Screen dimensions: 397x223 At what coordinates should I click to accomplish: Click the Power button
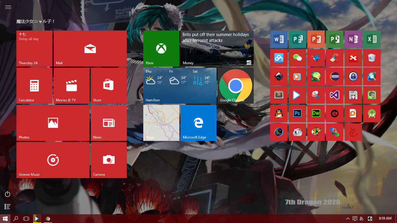pos(8,194)
